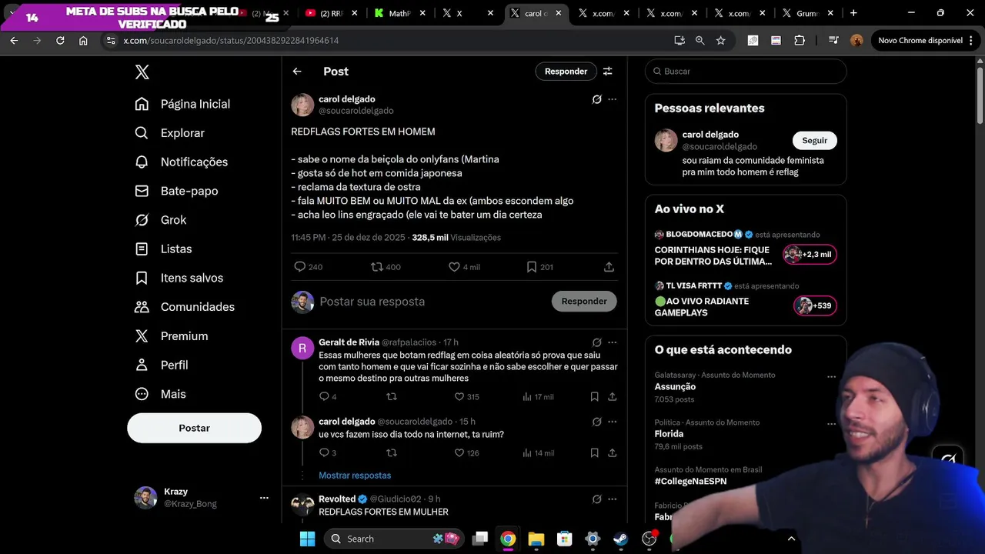Screen dimensions: 985x554
Task: Click Grok icon on Revolted's reply
Action: (x=596, y=499)
